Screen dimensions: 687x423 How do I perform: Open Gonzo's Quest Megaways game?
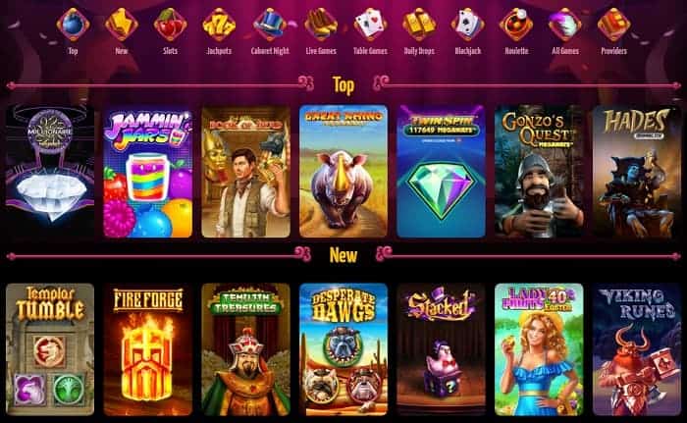(539, 172)
